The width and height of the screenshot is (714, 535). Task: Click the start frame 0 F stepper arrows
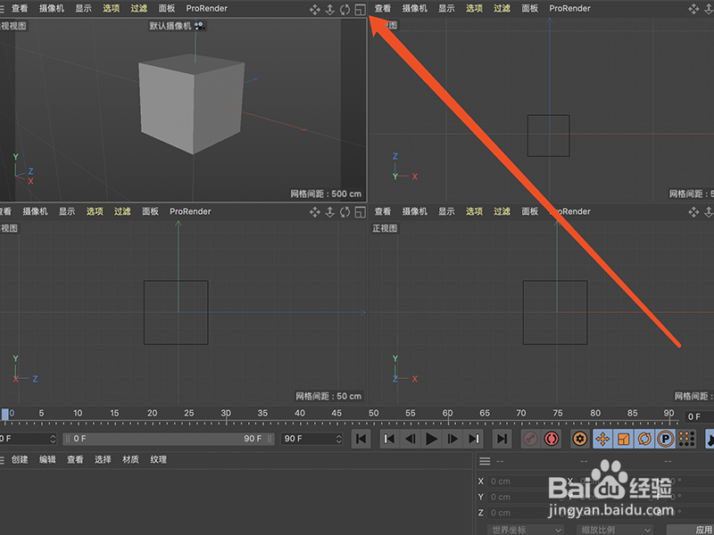53,439
